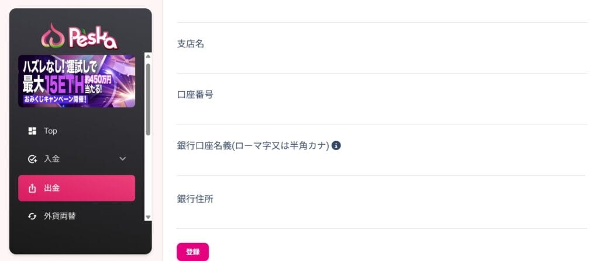The image size is (599, 261).
Task: Select the 出金 menu item
Action: tap(77, 188)
